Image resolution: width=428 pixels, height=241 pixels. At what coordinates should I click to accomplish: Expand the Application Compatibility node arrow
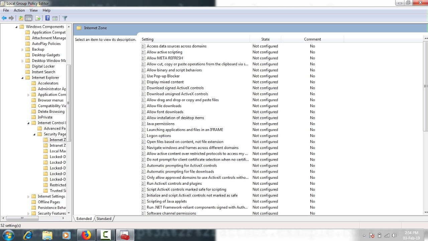tap(28, 95)
